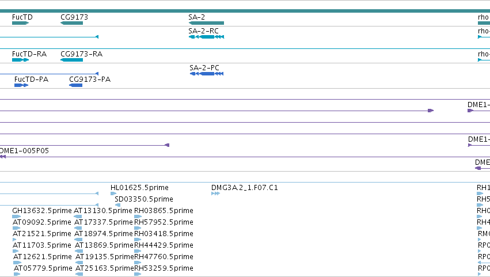Click the GH13632.5prime label
The width and height of the screenshot is (490, 277).
42,211
